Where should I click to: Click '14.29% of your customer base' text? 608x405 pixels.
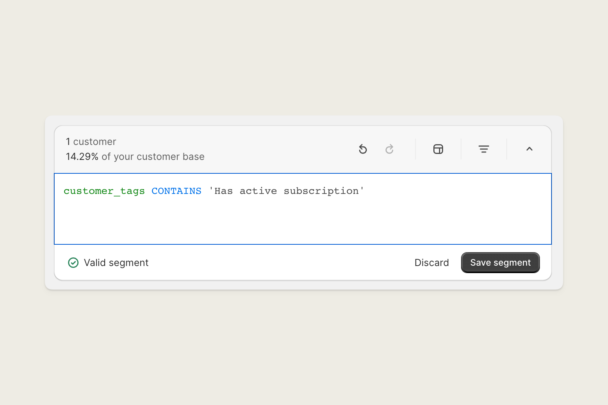point(135,157)
